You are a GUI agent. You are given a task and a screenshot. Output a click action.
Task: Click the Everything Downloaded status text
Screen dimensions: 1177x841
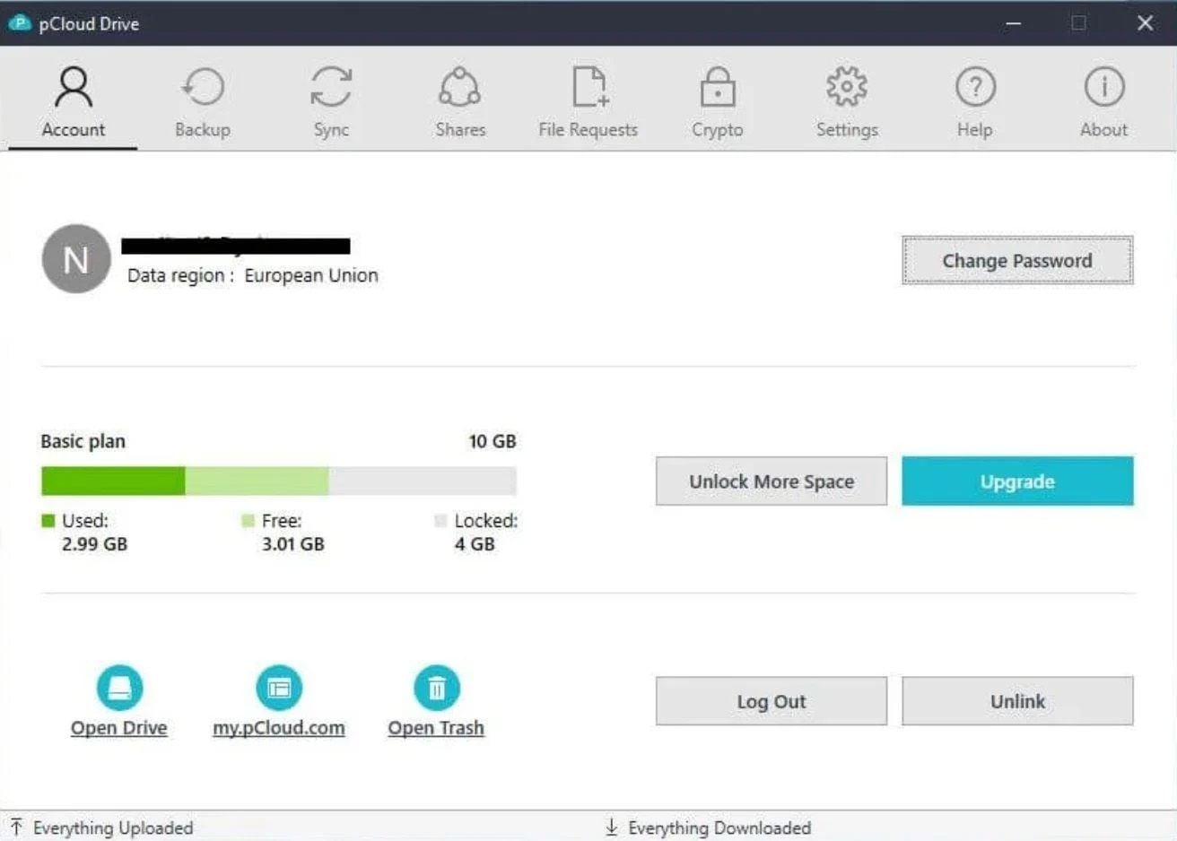[x=719, y=828]
